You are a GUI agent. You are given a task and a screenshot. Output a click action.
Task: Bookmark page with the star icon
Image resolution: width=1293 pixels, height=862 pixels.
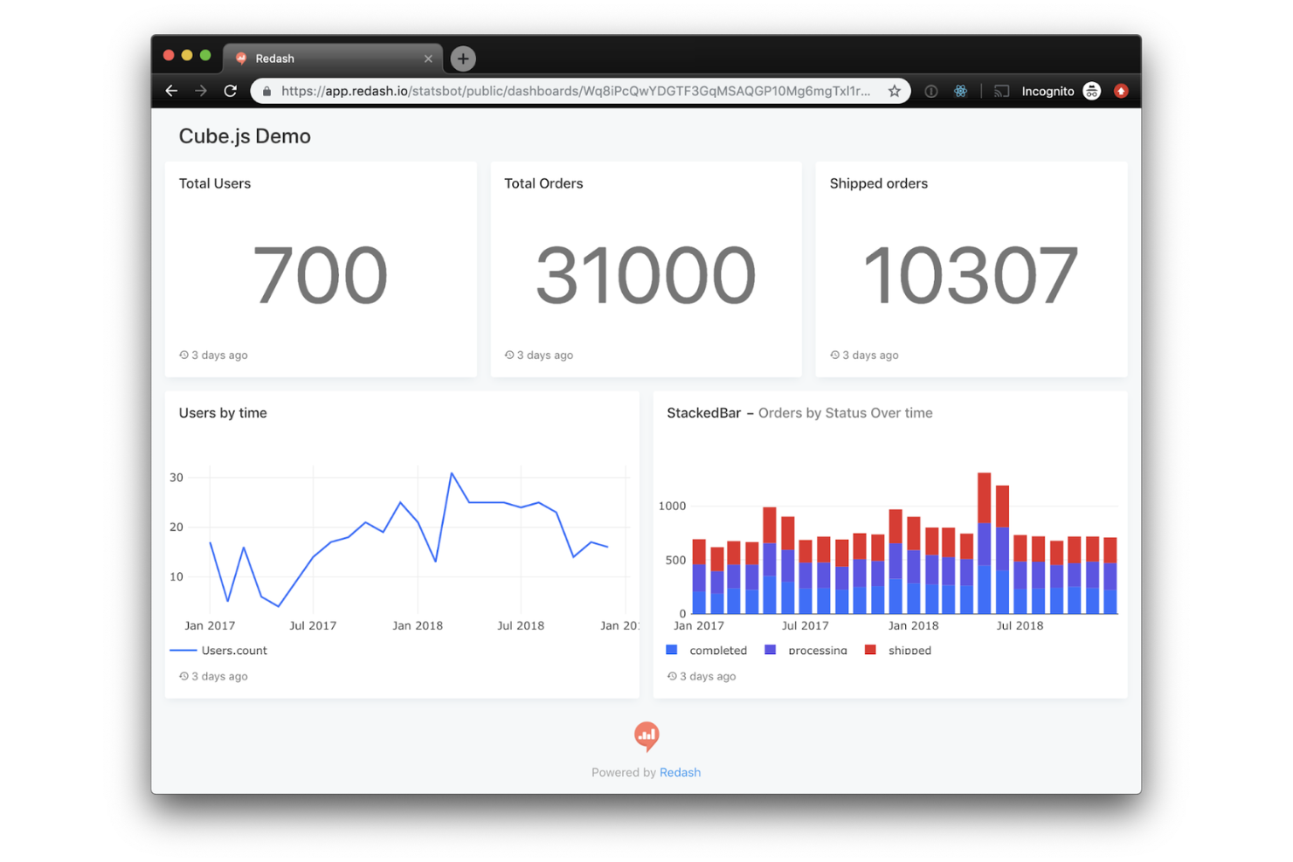point(894,91)
